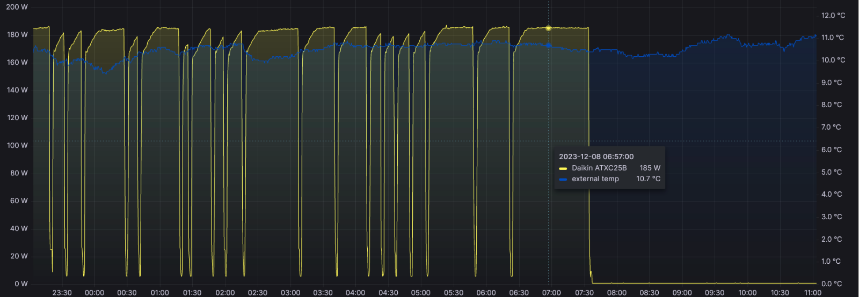Click the '09:00' time axis label

(682, 293)
